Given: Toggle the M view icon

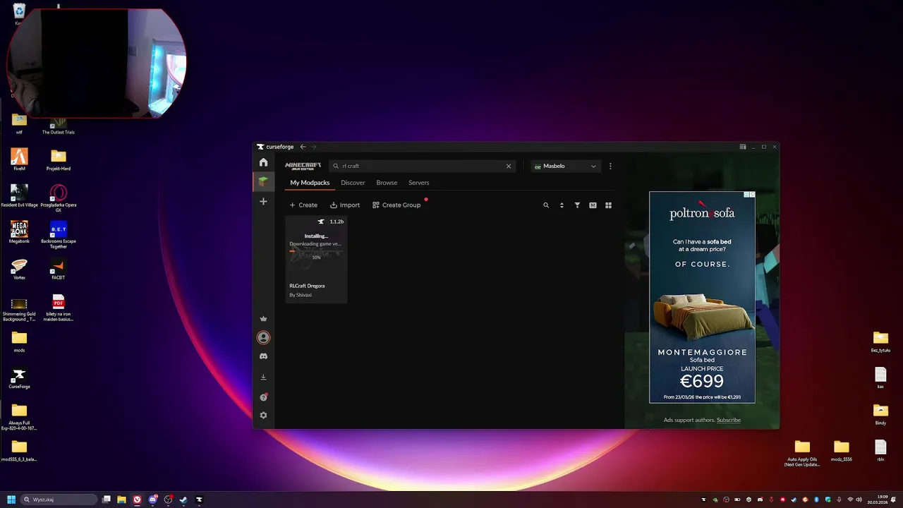Looking at the screenshot, I should (x=593, y=205).
